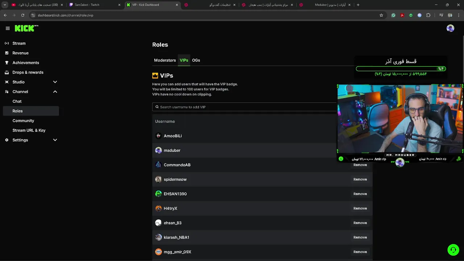
Task: Click mgg_amir_09X's avatar
Action: [158, 252]
